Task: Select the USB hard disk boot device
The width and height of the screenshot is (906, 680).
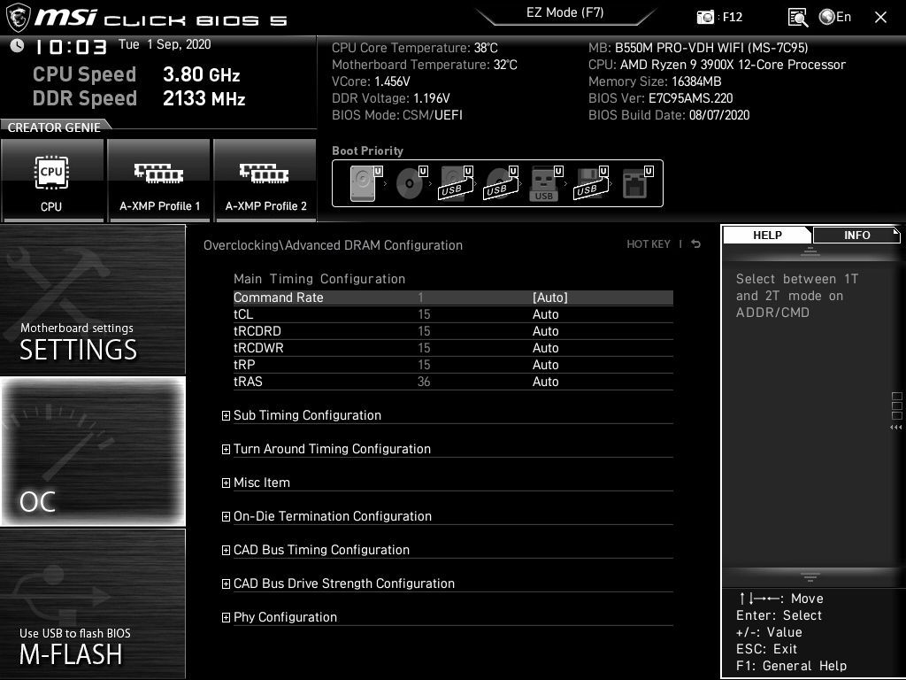Action: point(457,183)
